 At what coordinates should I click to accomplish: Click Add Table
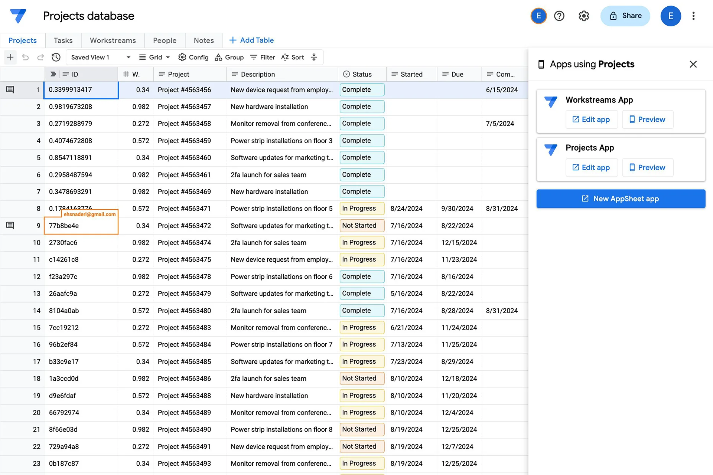(x=251, y=40)
